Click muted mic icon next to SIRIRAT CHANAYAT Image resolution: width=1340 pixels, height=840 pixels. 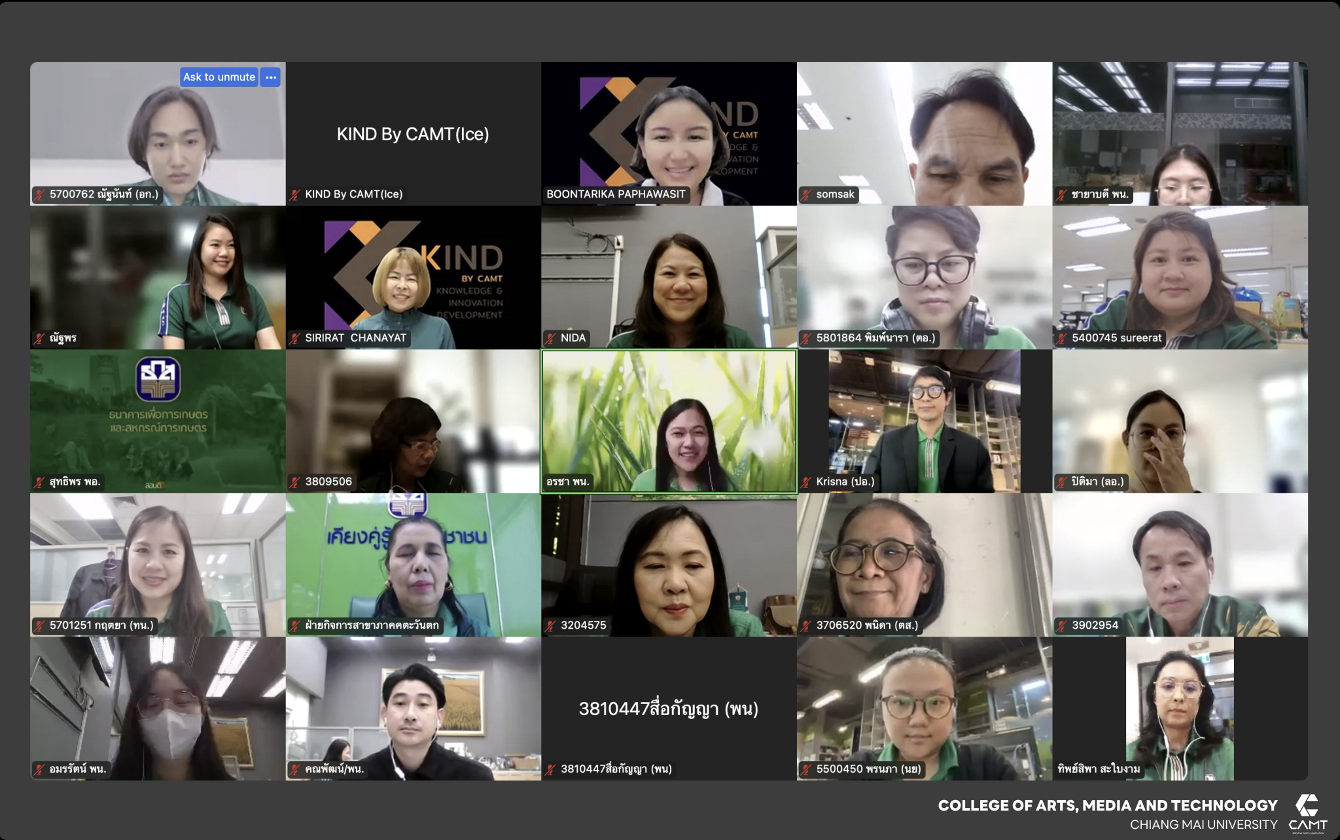(x=296, y=338)
